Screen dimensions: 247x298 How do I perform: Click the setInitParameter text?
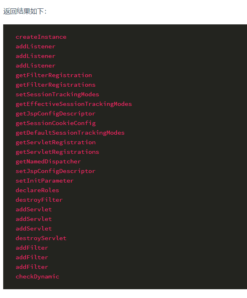tap(44, 181)
